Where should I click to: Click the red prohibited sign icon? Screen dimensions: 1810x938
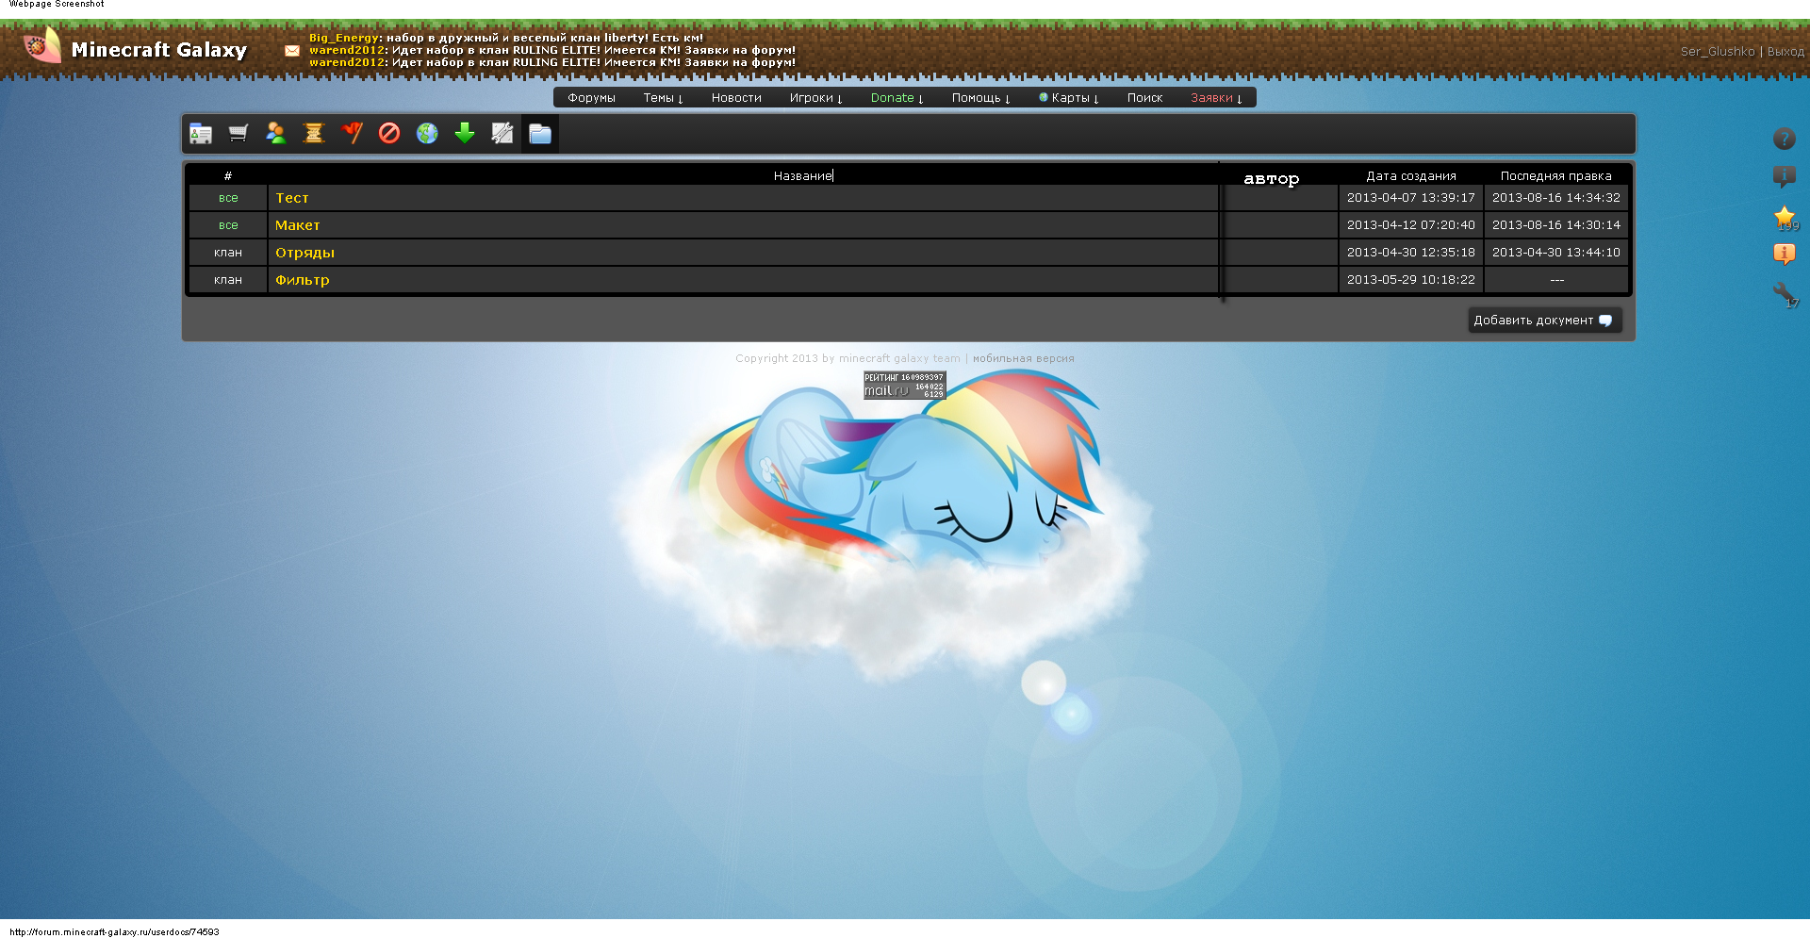[389, 134]
